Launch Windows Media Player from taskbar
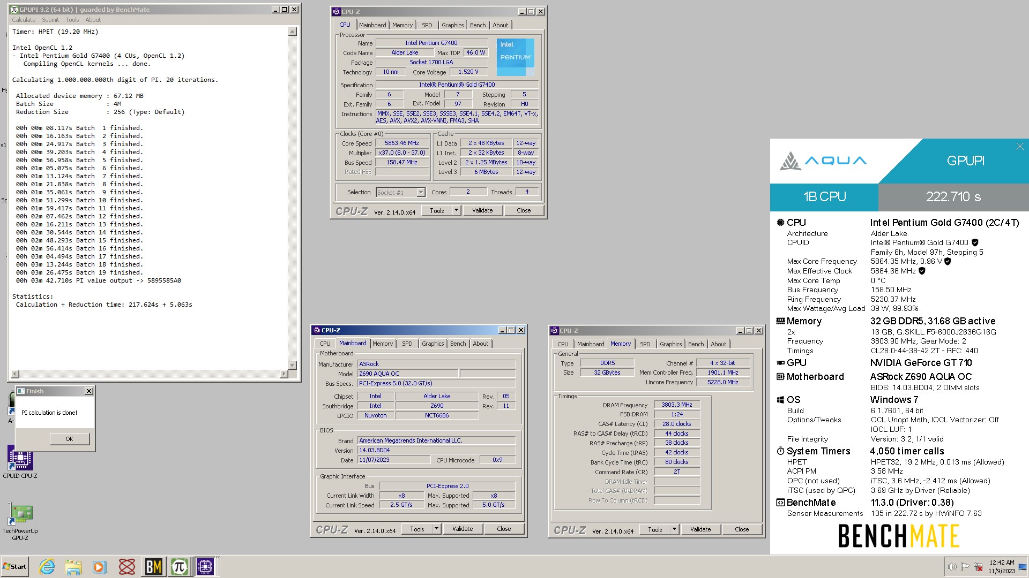The image size is (1029, 578). pos(99,567)
